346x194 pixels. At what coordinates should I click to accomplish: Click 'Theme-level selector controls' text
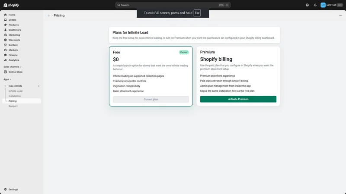[x=129, y=81]
